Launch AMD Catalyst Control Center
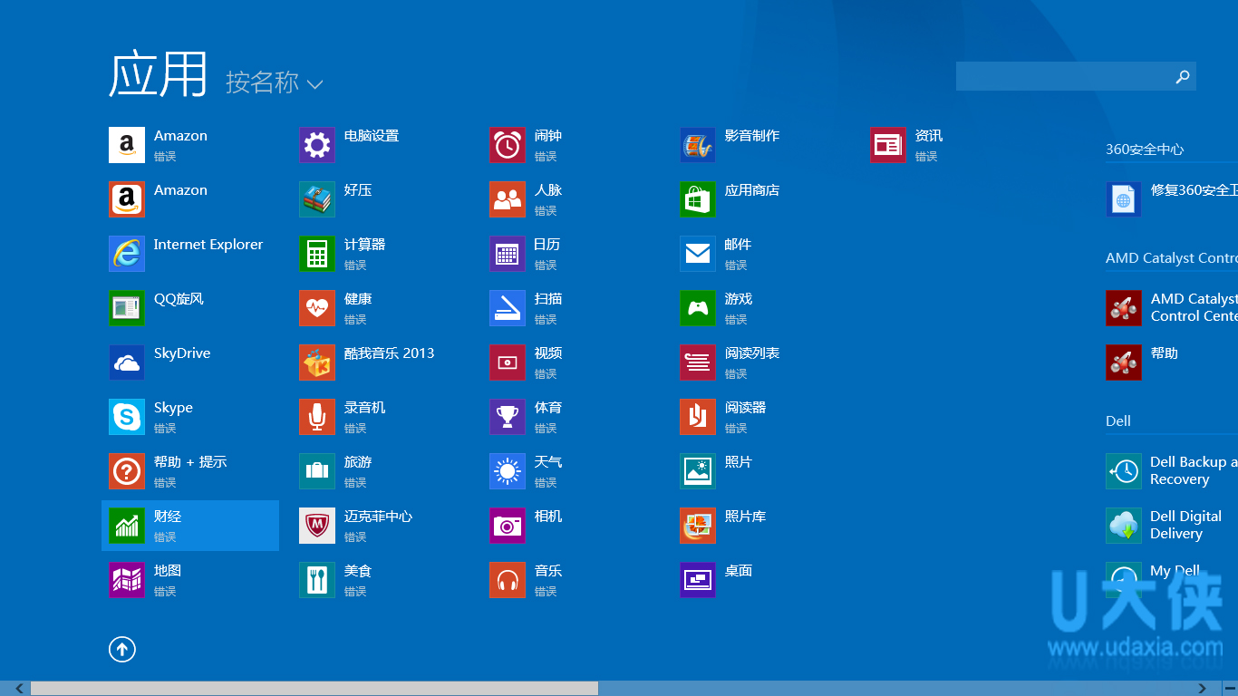 [x=1124, y=308]
